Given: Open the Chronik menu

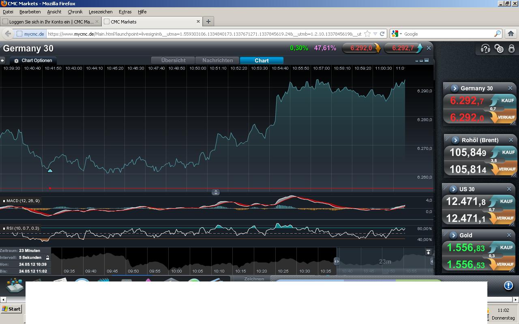Looking at the screenshot, I should click(x=75, y=12).
